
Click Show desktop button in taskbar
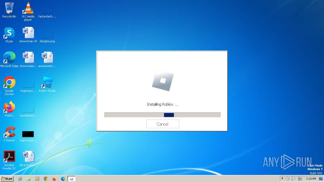[x=321, y=179]
